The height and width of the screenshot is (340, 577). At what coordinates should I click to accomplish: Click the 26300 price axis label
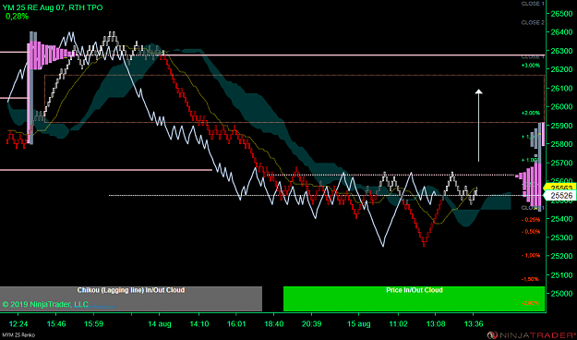(x=561, y=51)
